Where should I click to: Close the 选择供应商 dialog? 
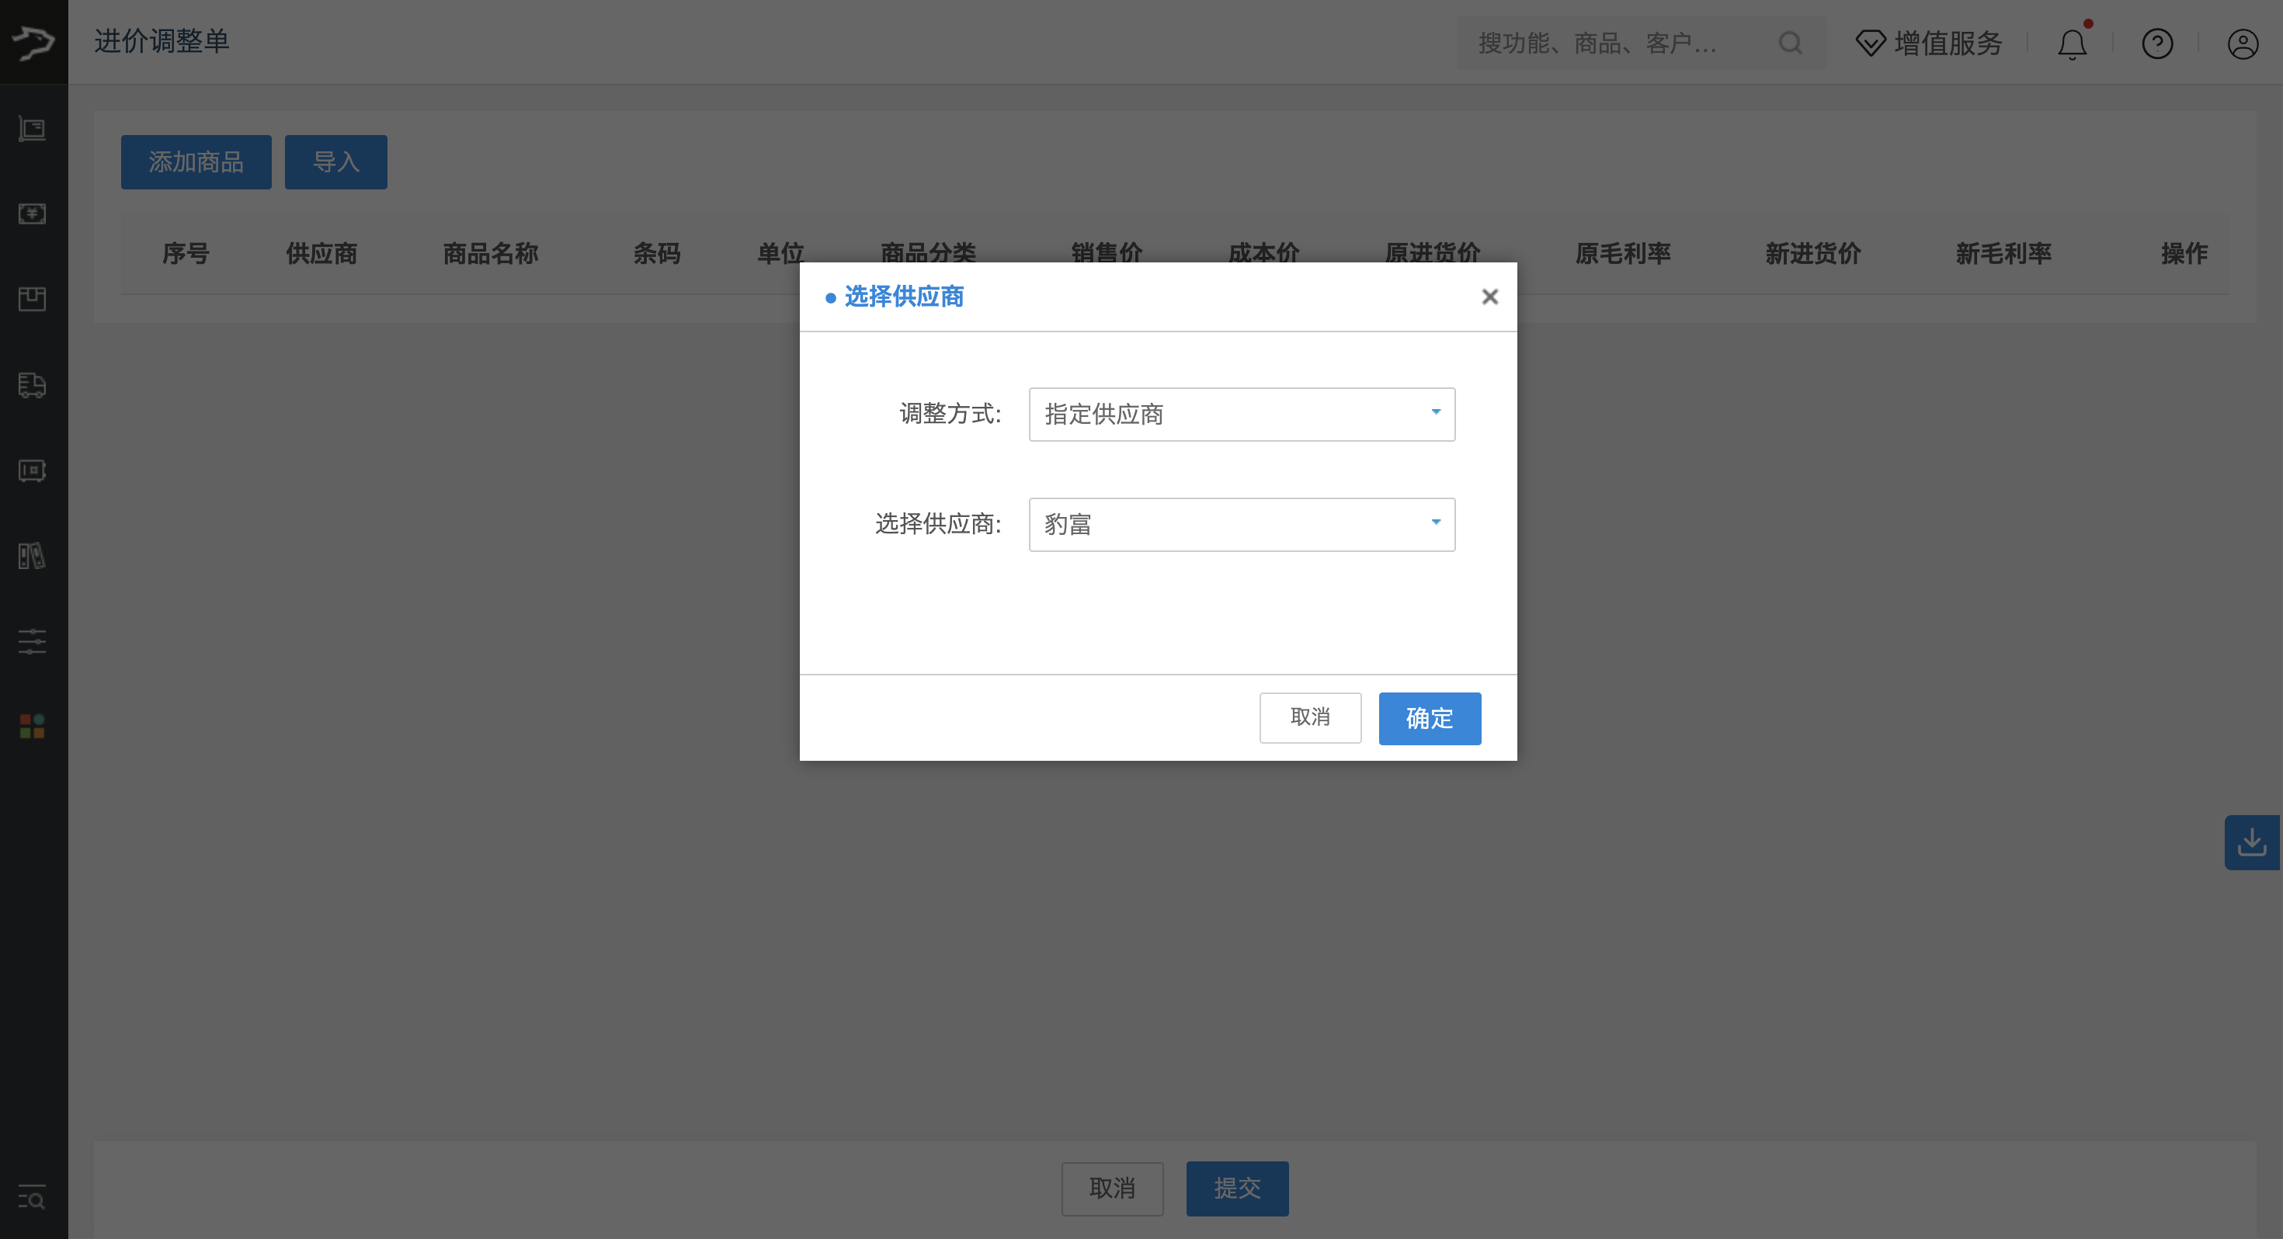[x=1490, y=297]
